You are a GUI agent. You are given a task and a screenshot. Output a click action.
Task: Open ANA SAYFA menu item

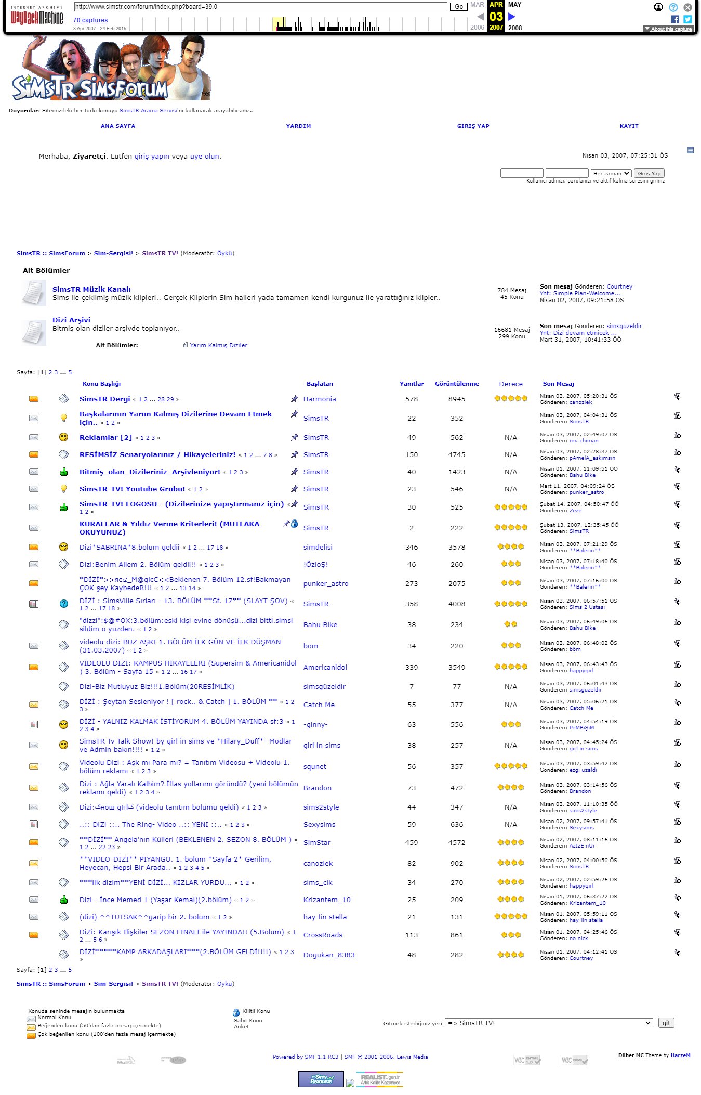[x=118, y=126]
